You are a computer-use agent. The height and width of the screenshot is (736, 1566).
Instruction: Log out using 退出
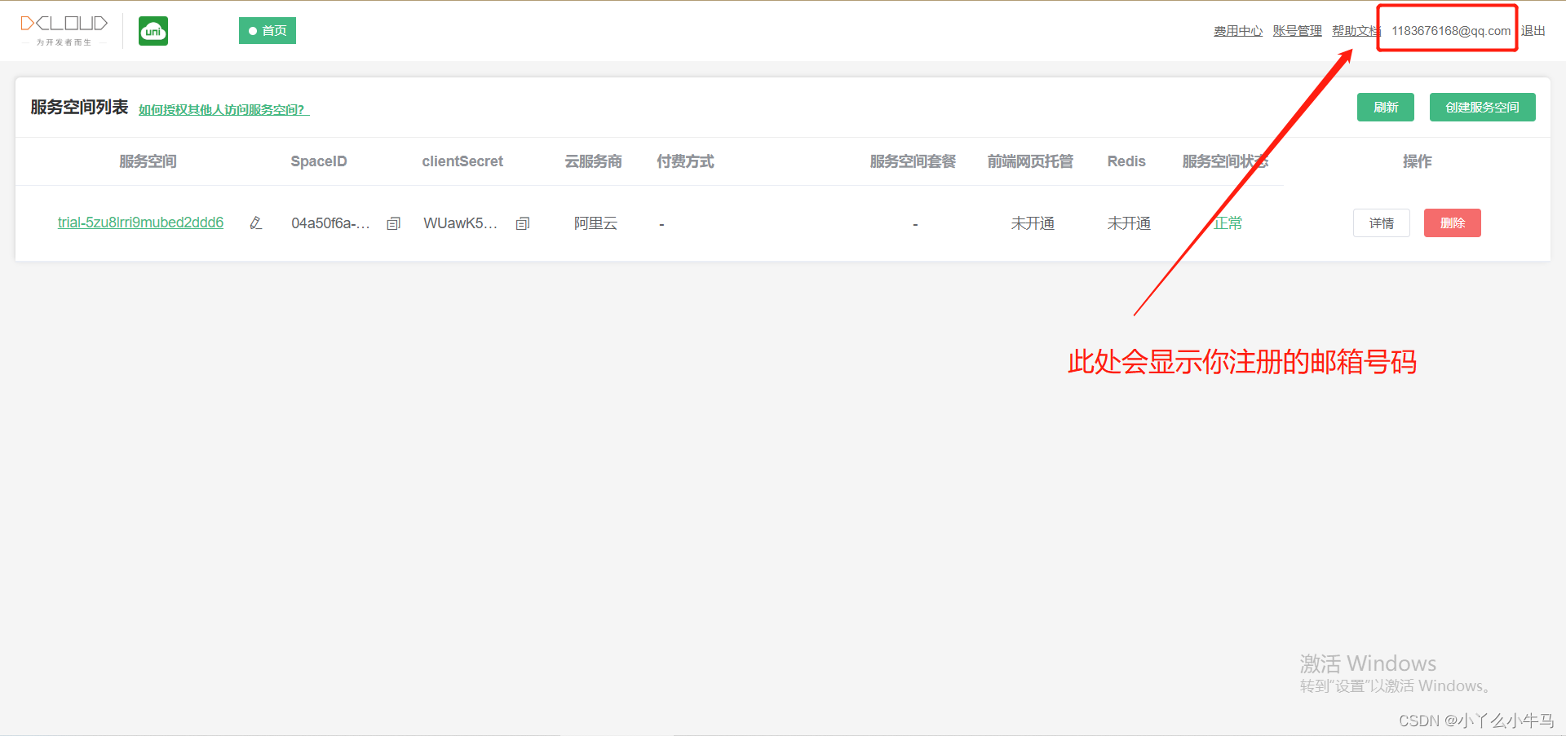(1533, 31)
